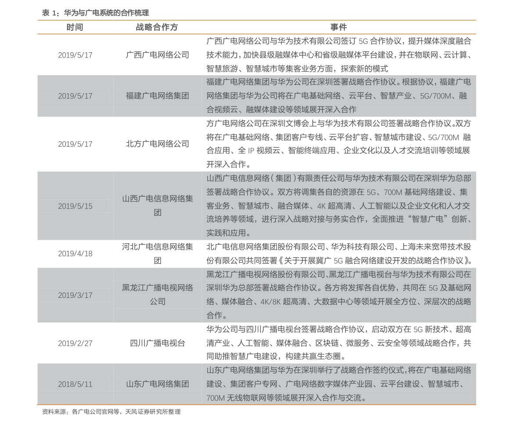Click the 时间 column header
The height and width of the screenshot is (424, 523).
[75, 27]
